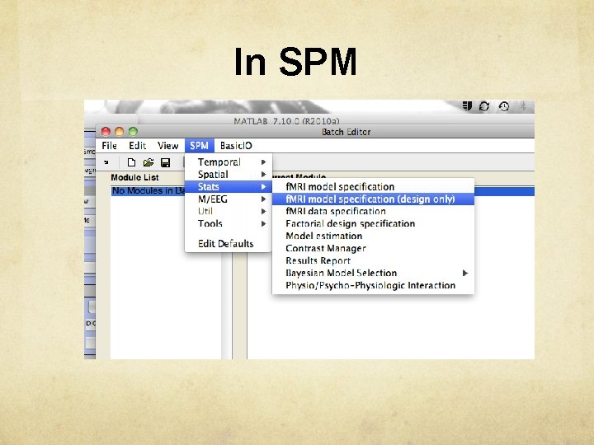
Task: Expand the Util submenu
Action: [x=229, y=211]
